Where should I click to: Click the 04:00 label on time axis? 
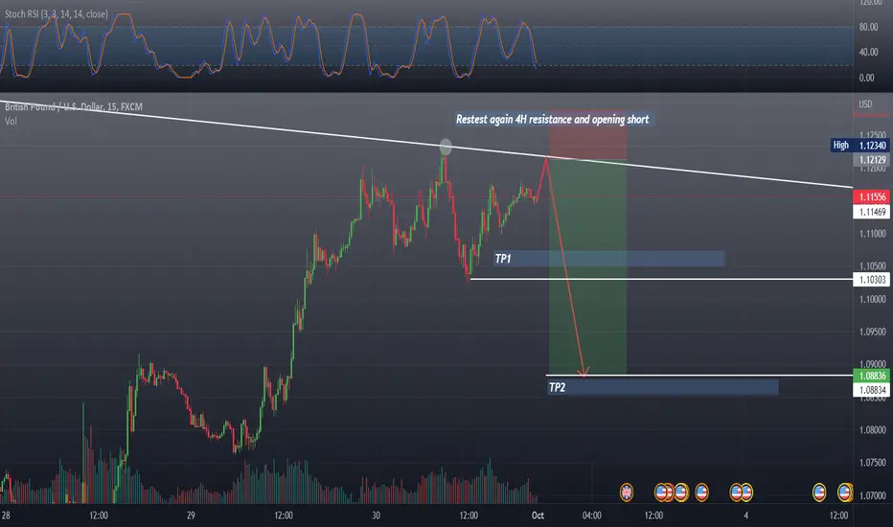tap(592, 516)
